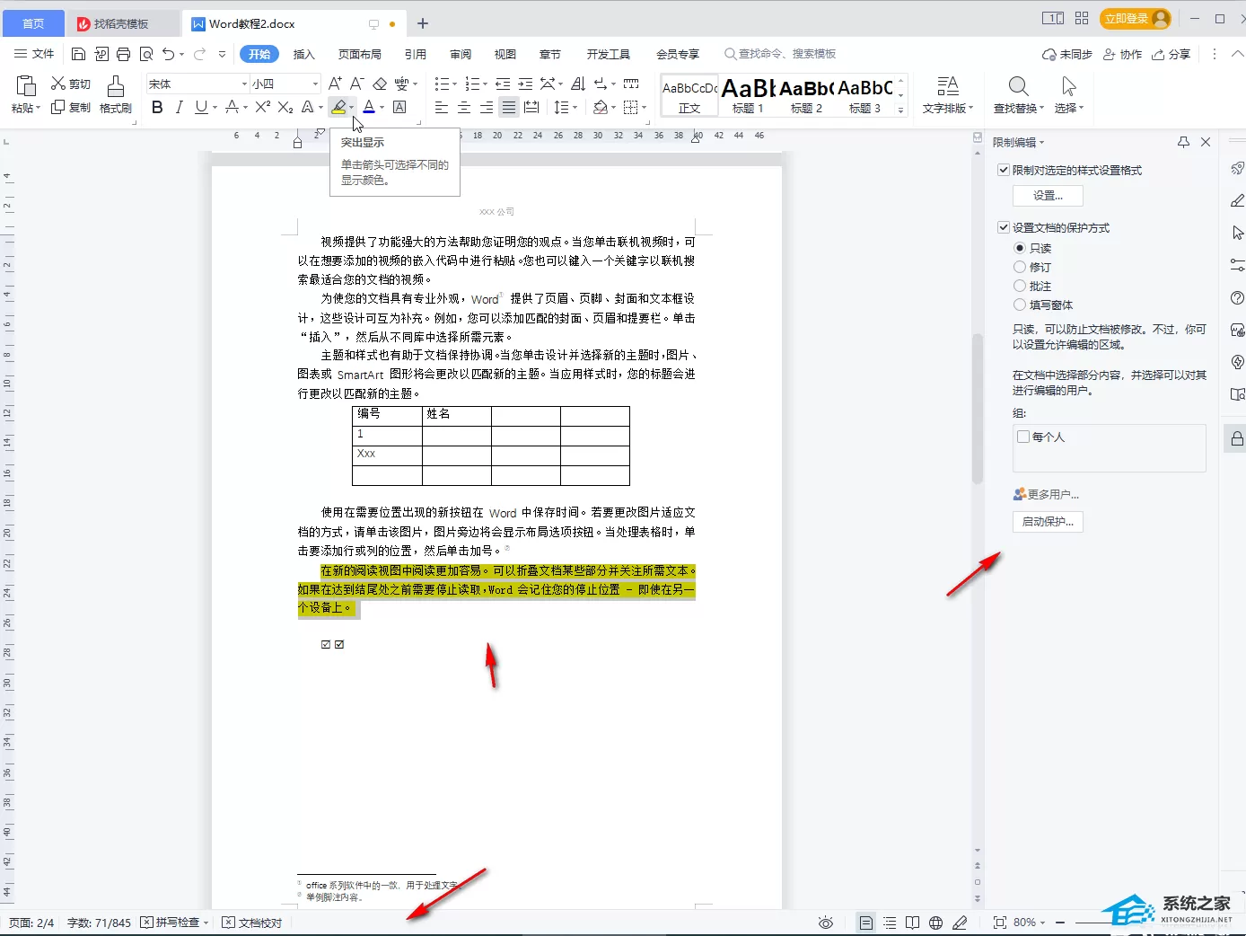
Task: Open the font name 宋体 dropdown
Action: coord(243,84)
